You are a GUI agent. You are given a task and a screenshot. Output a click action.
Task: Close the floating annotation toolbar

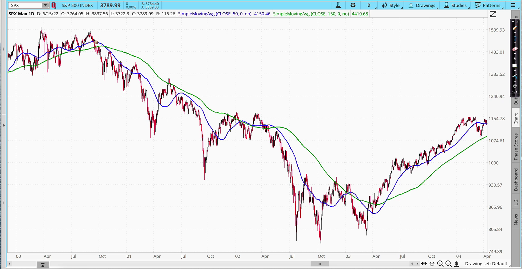pyautogui.click(x=517, y=22)
